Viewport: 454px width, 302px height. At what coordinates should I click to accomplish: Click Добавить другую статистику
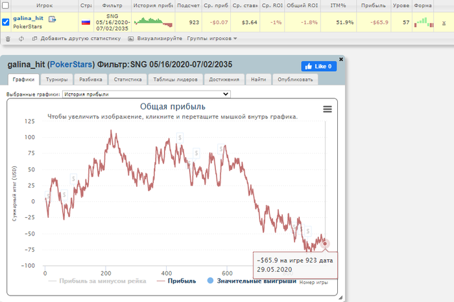pyautogui.click(x=77, y=38)
